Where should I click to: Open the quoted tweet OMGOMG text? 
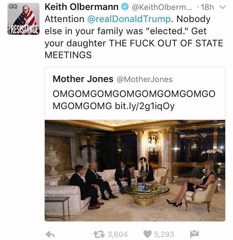click(134, 100)
